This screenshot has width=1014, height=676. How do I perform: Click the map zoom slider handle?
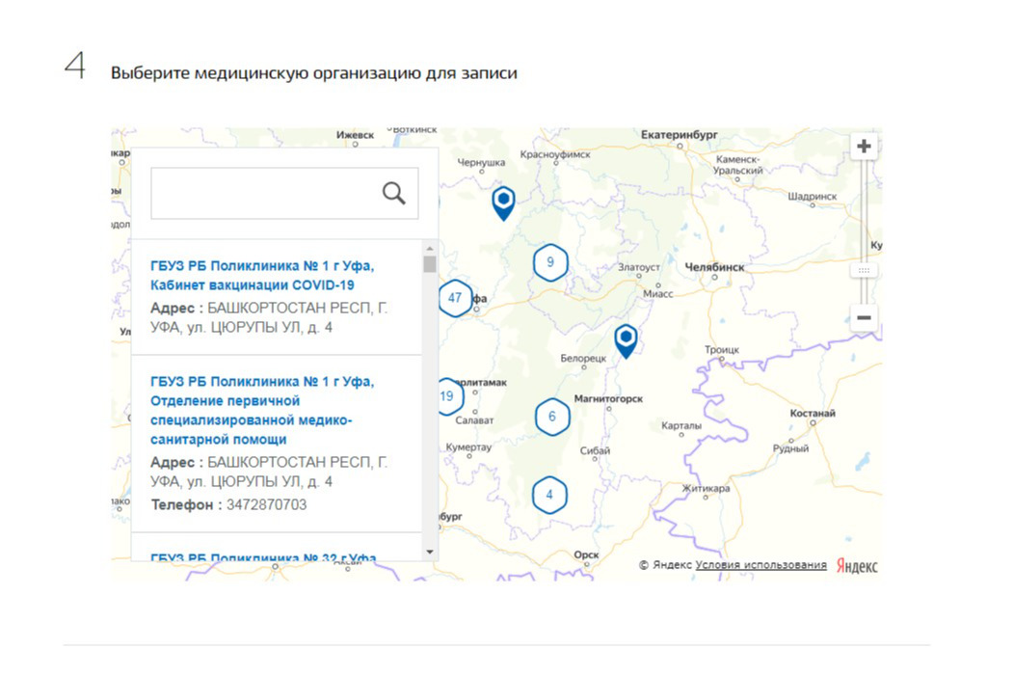coord(864,270)
